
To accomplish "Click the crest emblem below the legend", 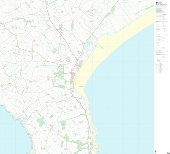I will [x=156, y=151].
